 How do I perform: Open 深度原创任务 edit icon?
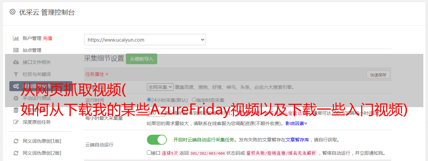(x=16, y=122)
